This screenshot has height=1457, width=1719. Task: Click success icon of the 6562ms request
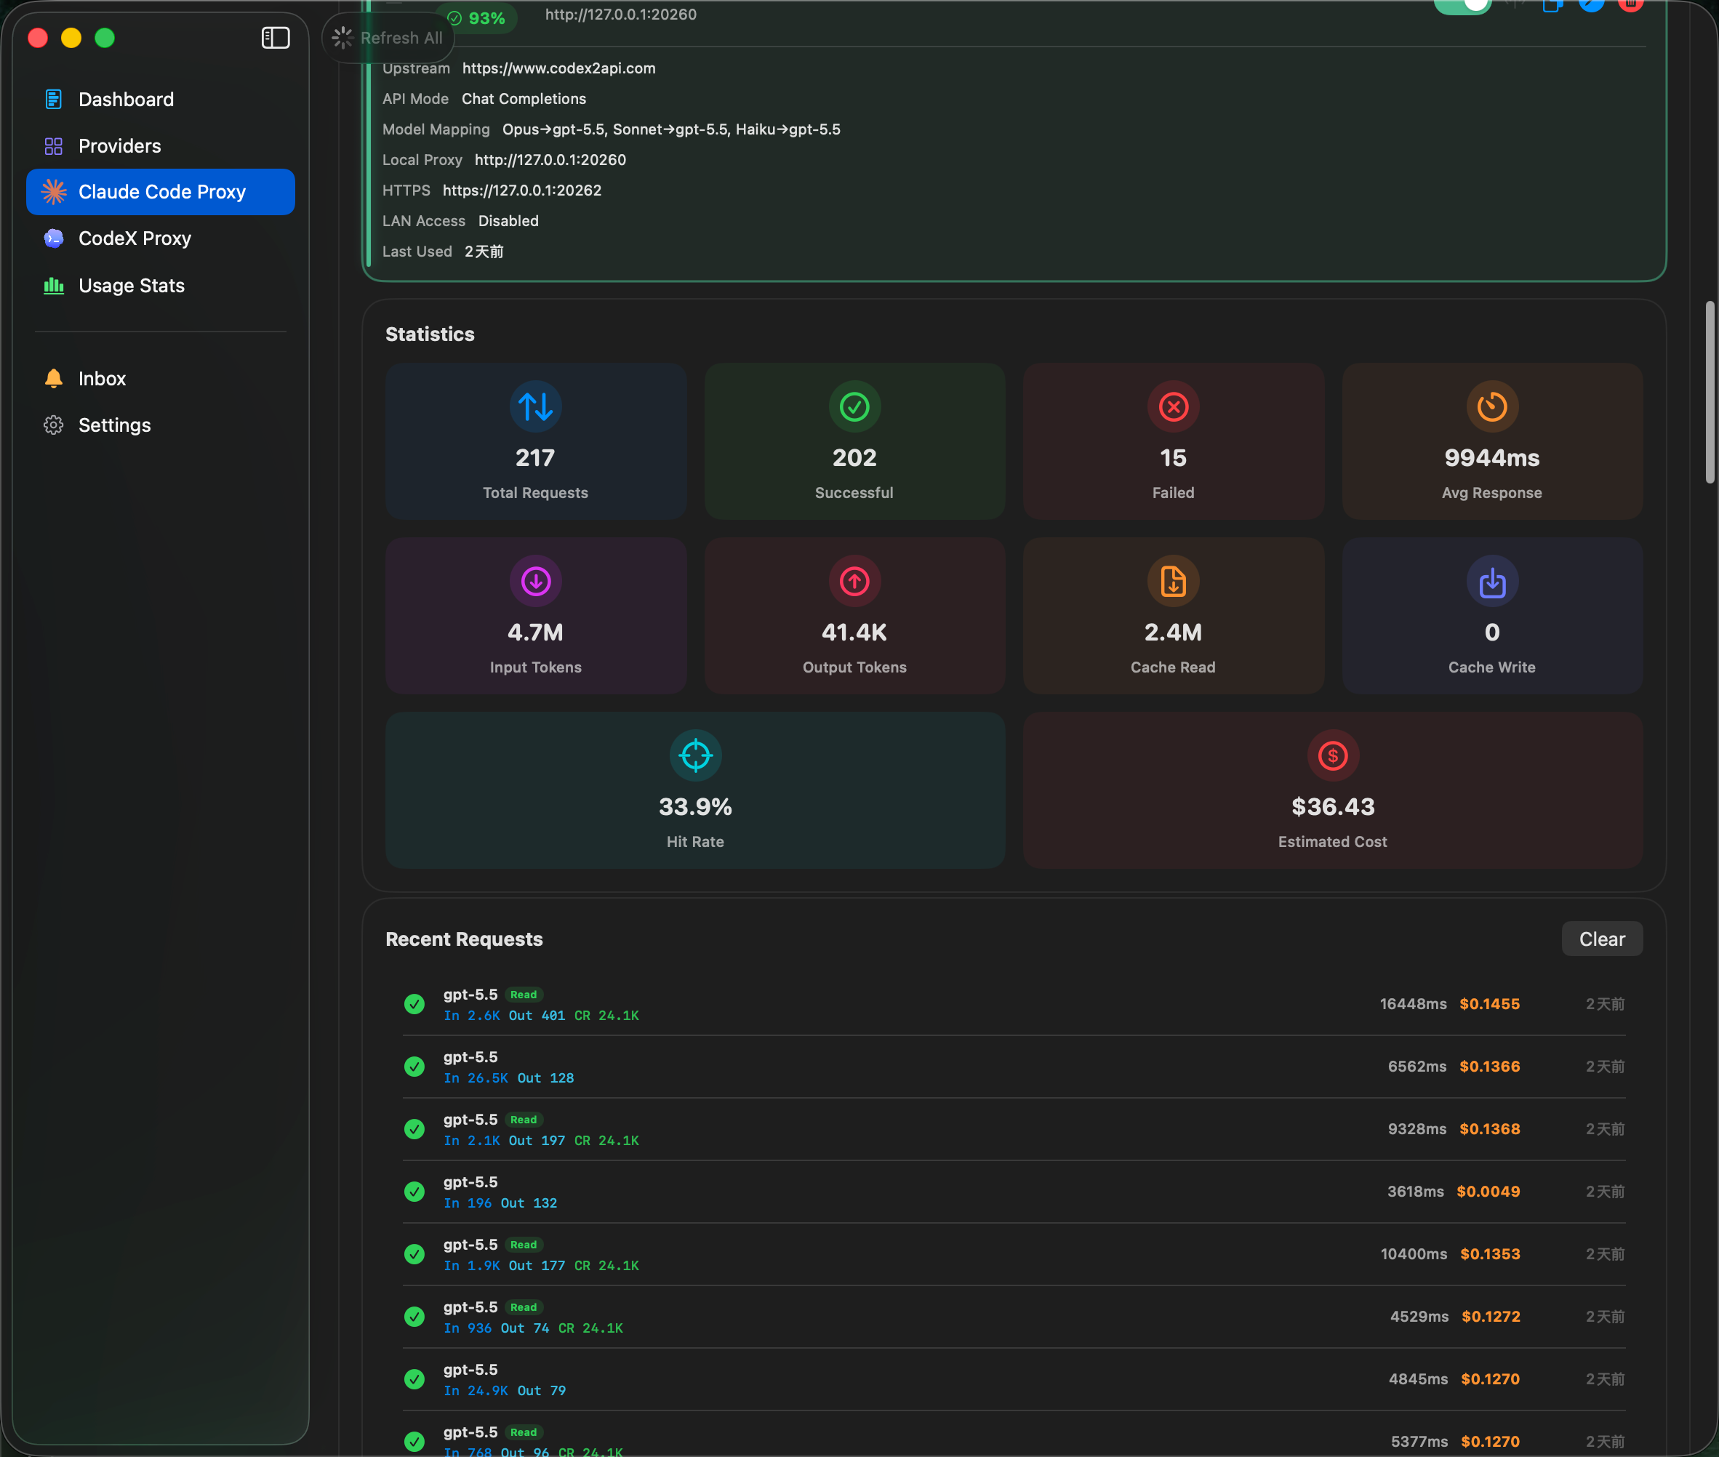pyautogui.click(x=414, y=1067)
